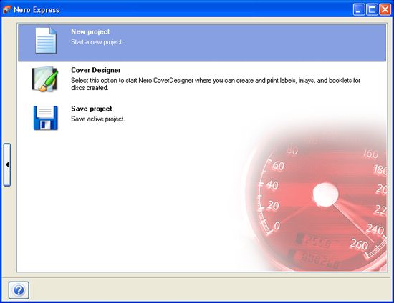Open Cover Designer via its paintbrush icon
The height and width of the screenshot is (303, 394).
point(44,79)
